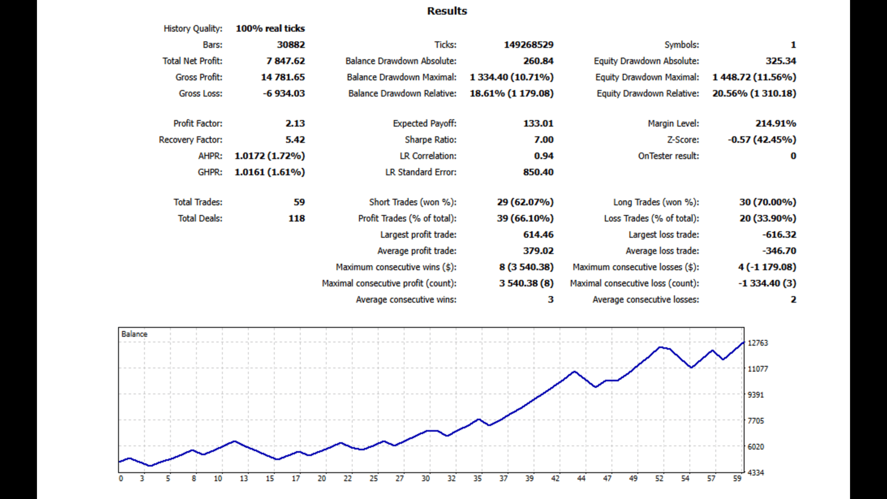The height and width of the screenshot is (499, 887).
Task: Click the Sharpe Ratio value 7.00
Action: pyautogui.click(x=543, y=140)
